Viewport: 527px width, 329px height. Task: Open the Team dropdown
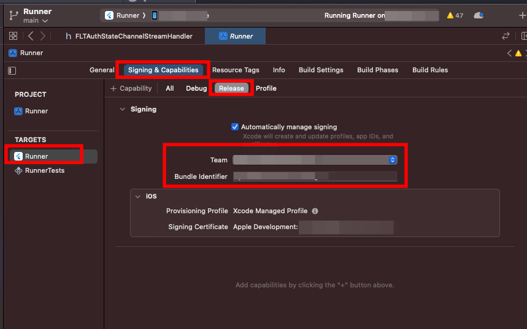tap(315, 160)
